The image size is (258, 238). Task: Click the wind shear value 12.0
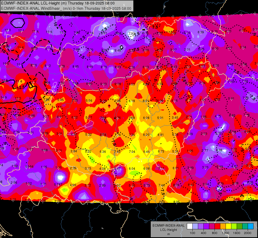tap(8, 30)
